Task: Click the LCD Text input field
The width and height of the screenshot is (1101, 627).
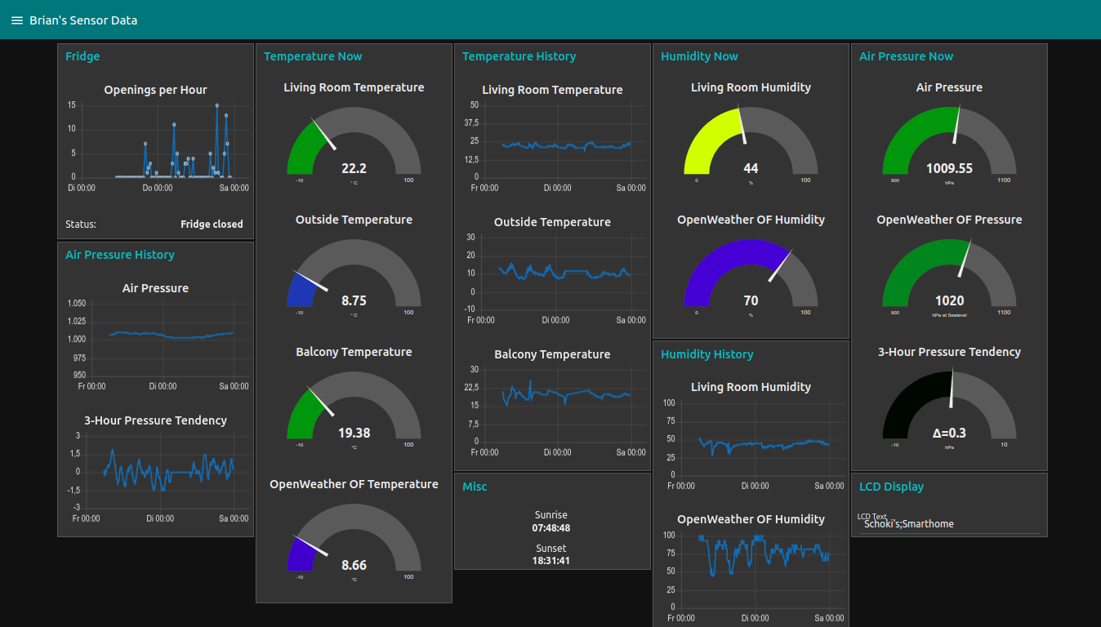Action: point(948,524)
